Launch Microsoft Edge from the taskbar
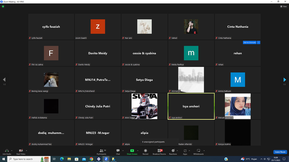This screenshot has width=289, height=162. 62,159
